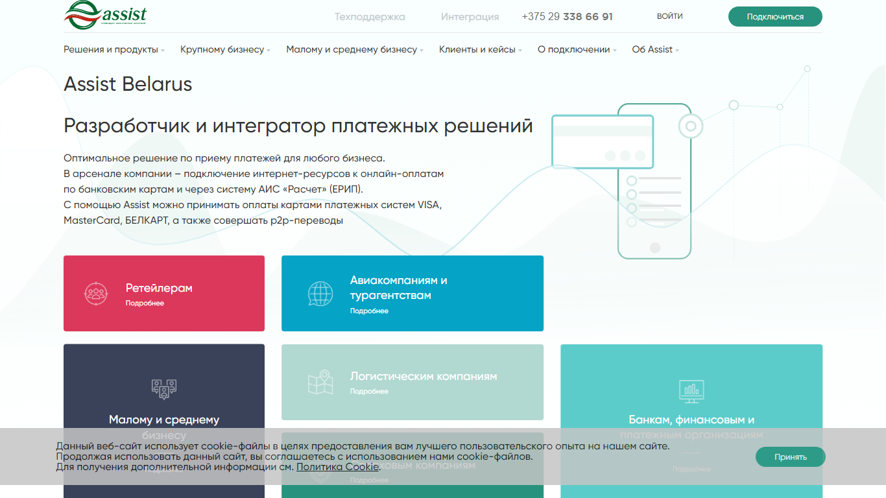This screenshot has height=498, width=886.
Task: Click the Retailers target-people icon
Action: (x=96, y=294)
